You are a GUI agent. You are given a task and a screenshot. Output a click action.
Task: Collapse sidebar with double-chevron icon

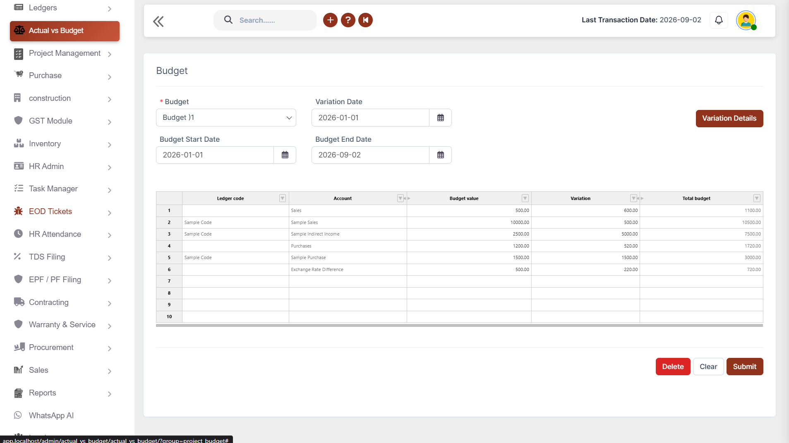click(158, 21)
